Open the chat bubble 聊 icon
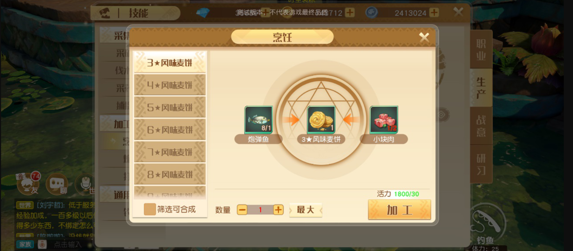573x251 pixels. [x=57, y=184]
